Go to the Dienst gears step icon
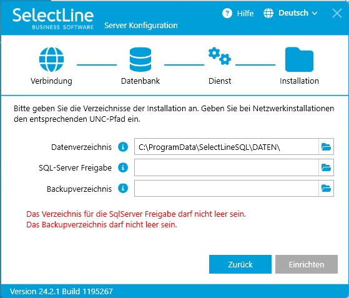The image size is (349, 298). [220, 56]
